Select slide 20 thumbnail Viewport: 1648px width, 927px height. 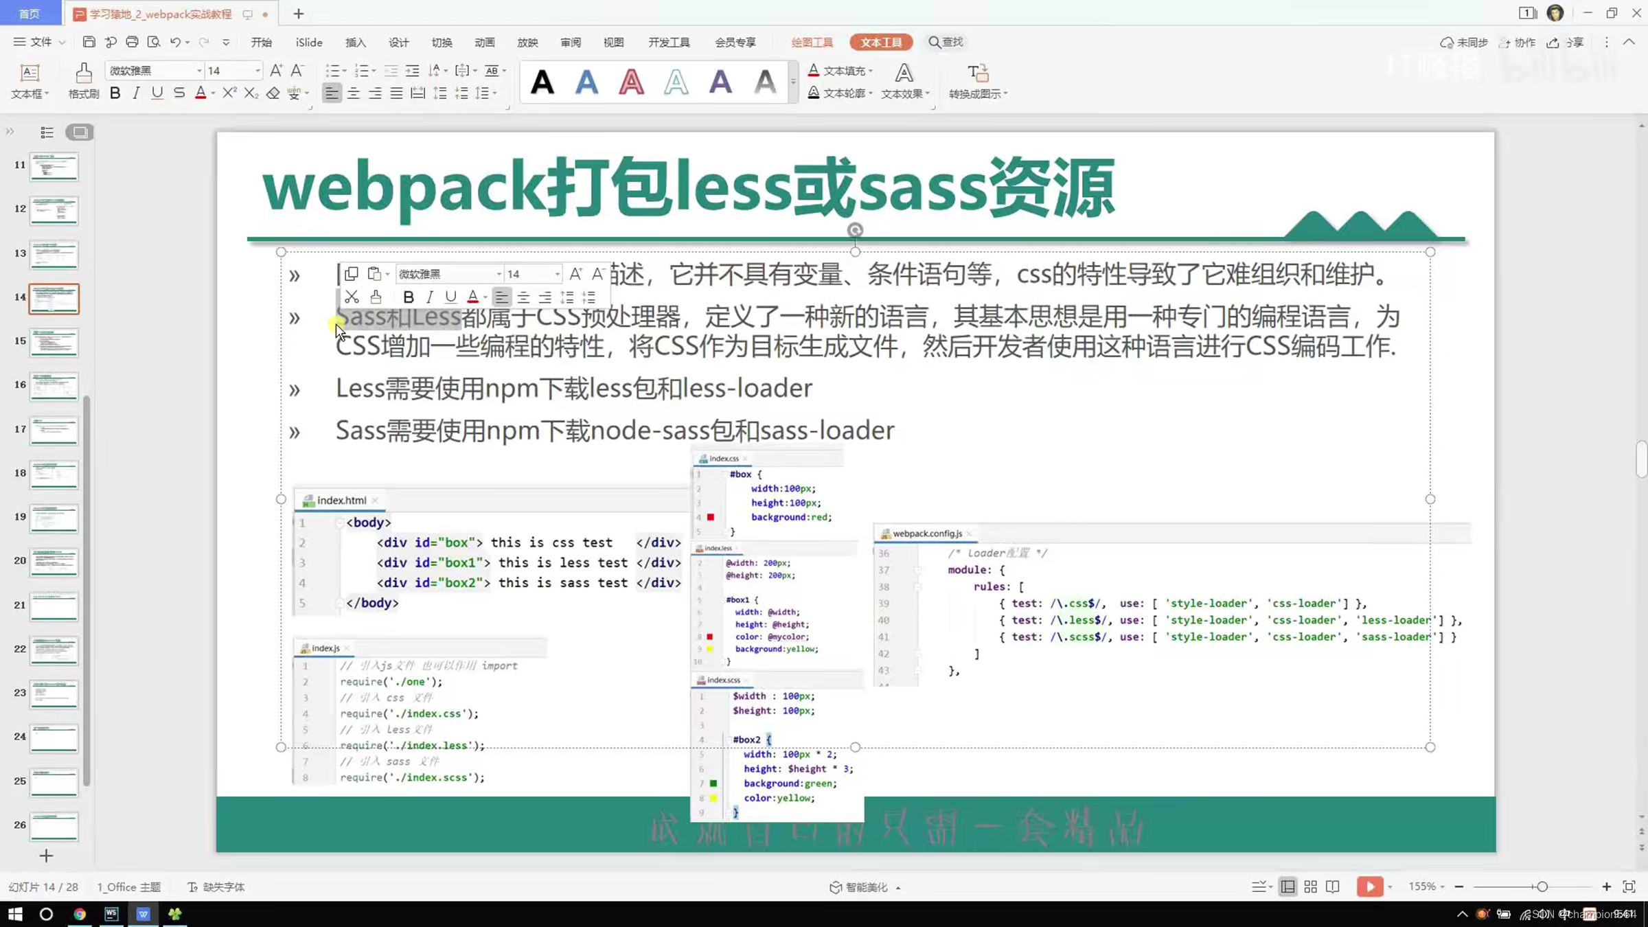(54, 562)
